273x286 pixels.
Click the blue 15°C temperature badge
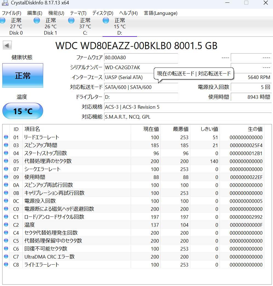[22, 111]
